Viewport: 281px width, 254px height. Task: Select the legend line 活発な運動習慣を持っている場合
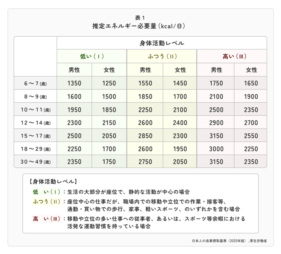tap(109, 226)
